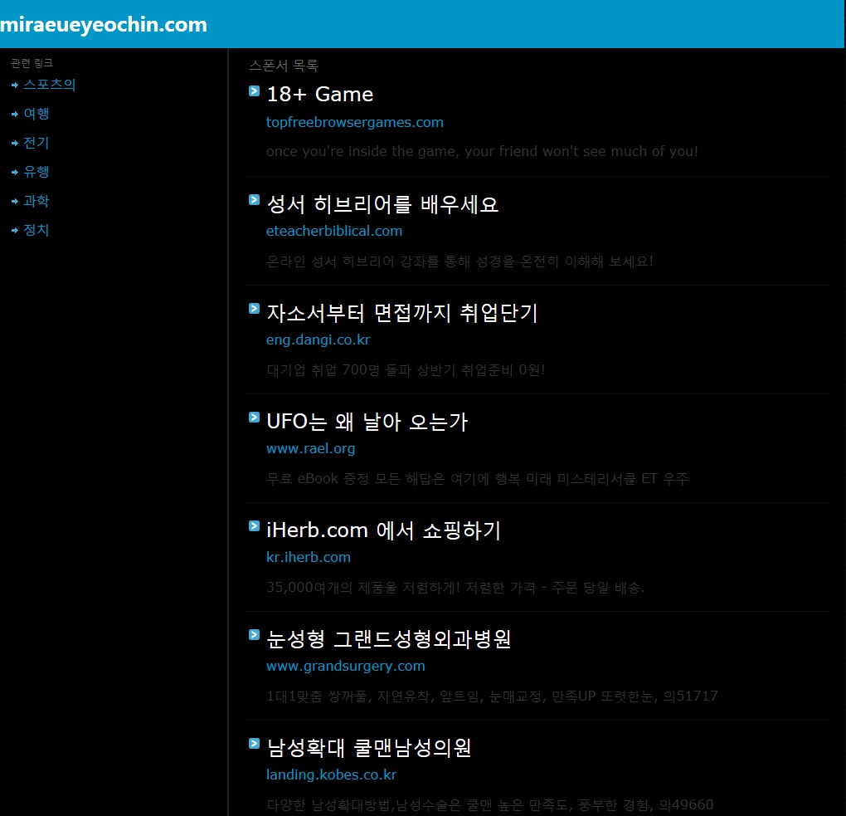Open the 여행 related link
Viewport: 846px width, 816px height.
36,114
